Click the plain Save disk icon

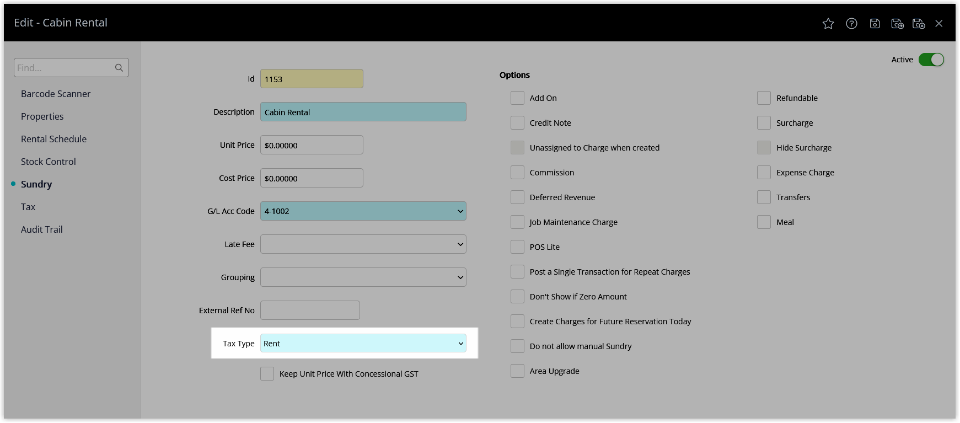coord(875,23)
